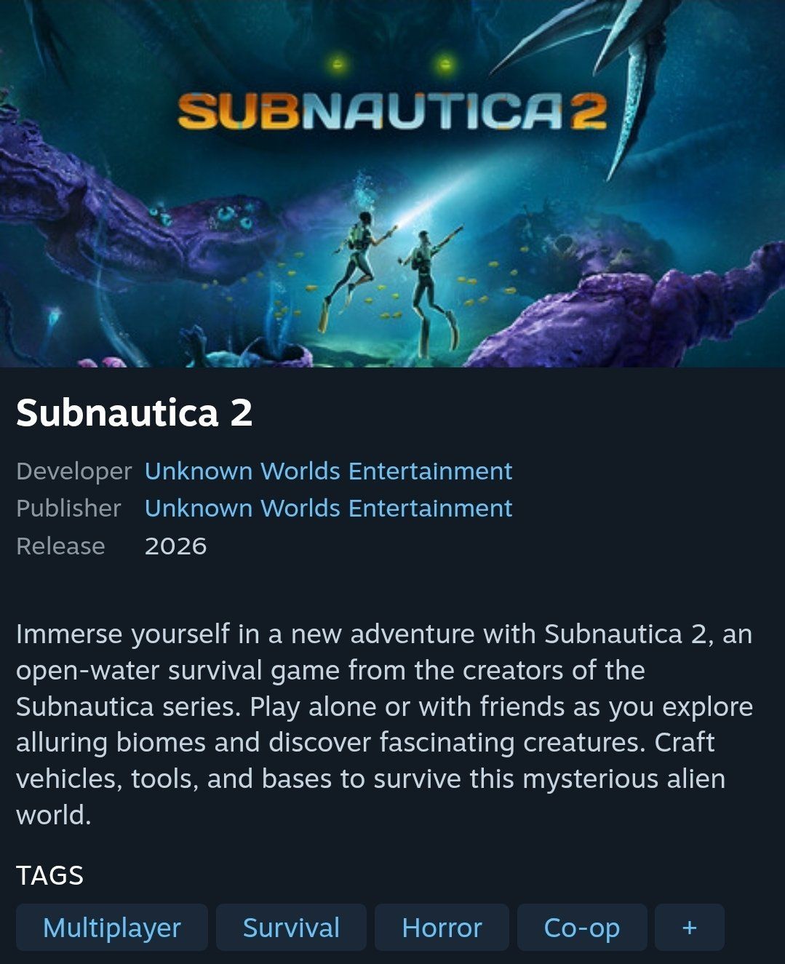Select the Survival tag

(291, 928)
